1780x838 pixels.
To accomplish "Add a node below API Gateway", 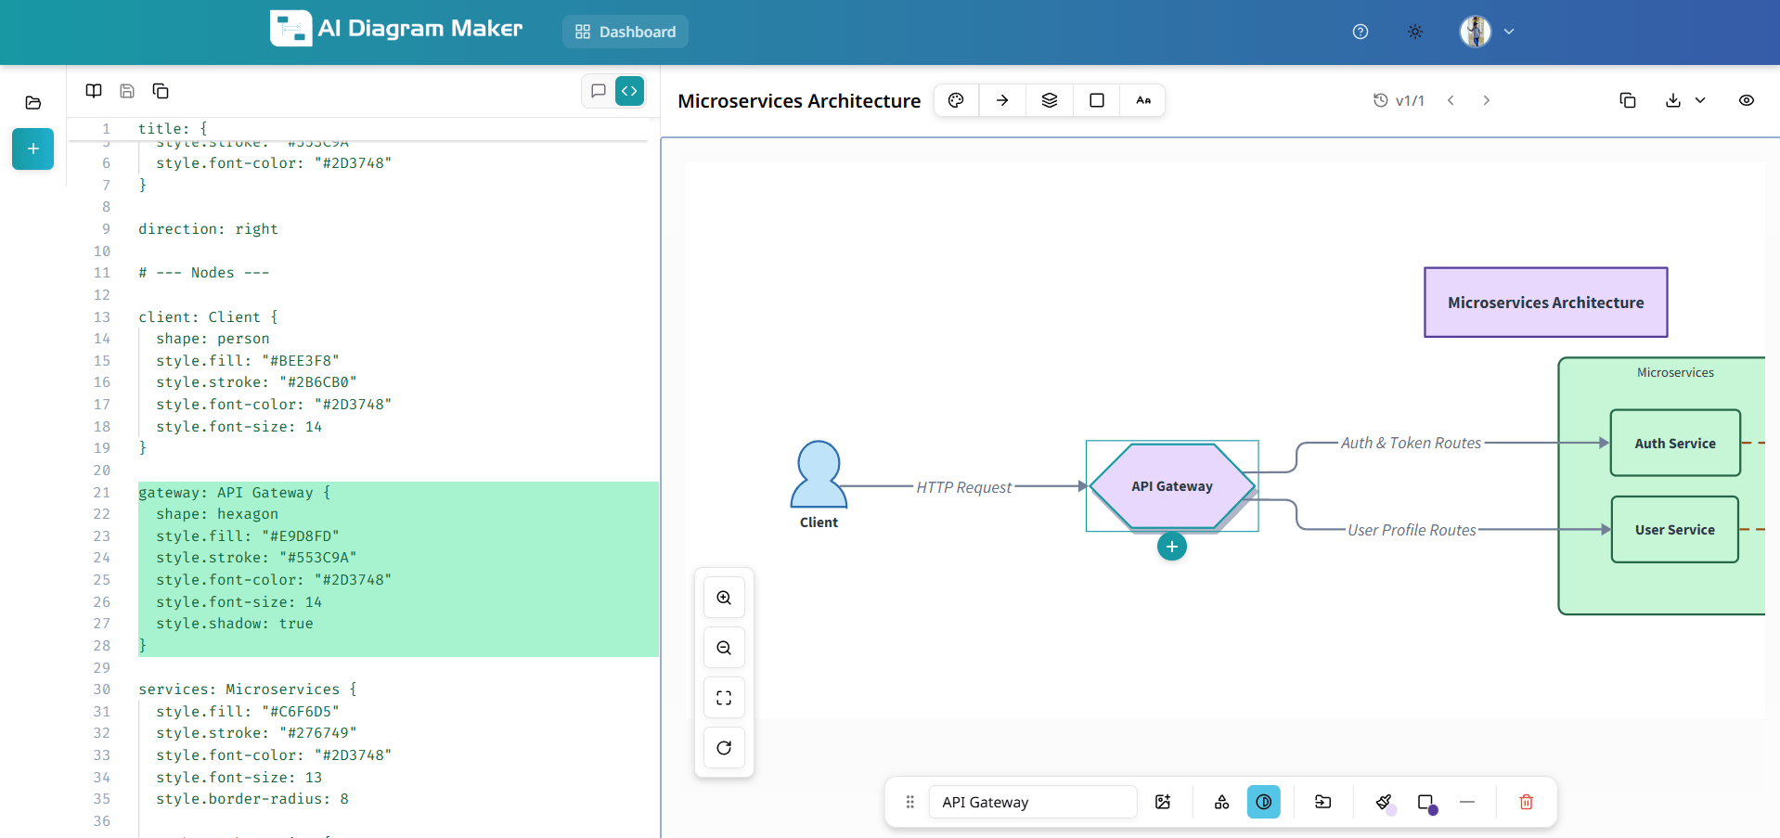I will (1171, 547).
